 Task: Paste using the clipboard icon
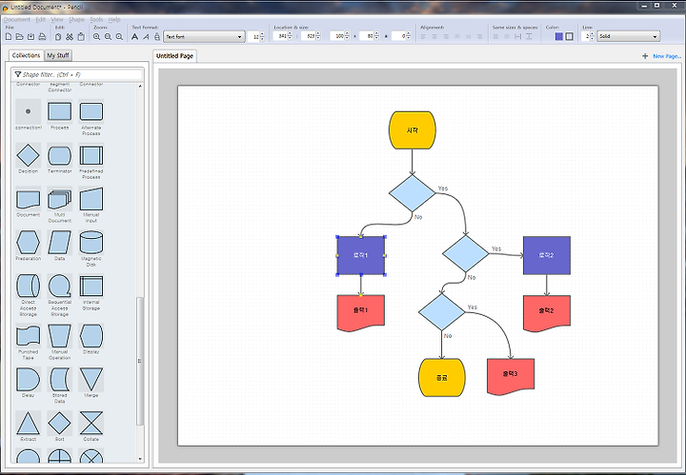[x=81, y=37]
